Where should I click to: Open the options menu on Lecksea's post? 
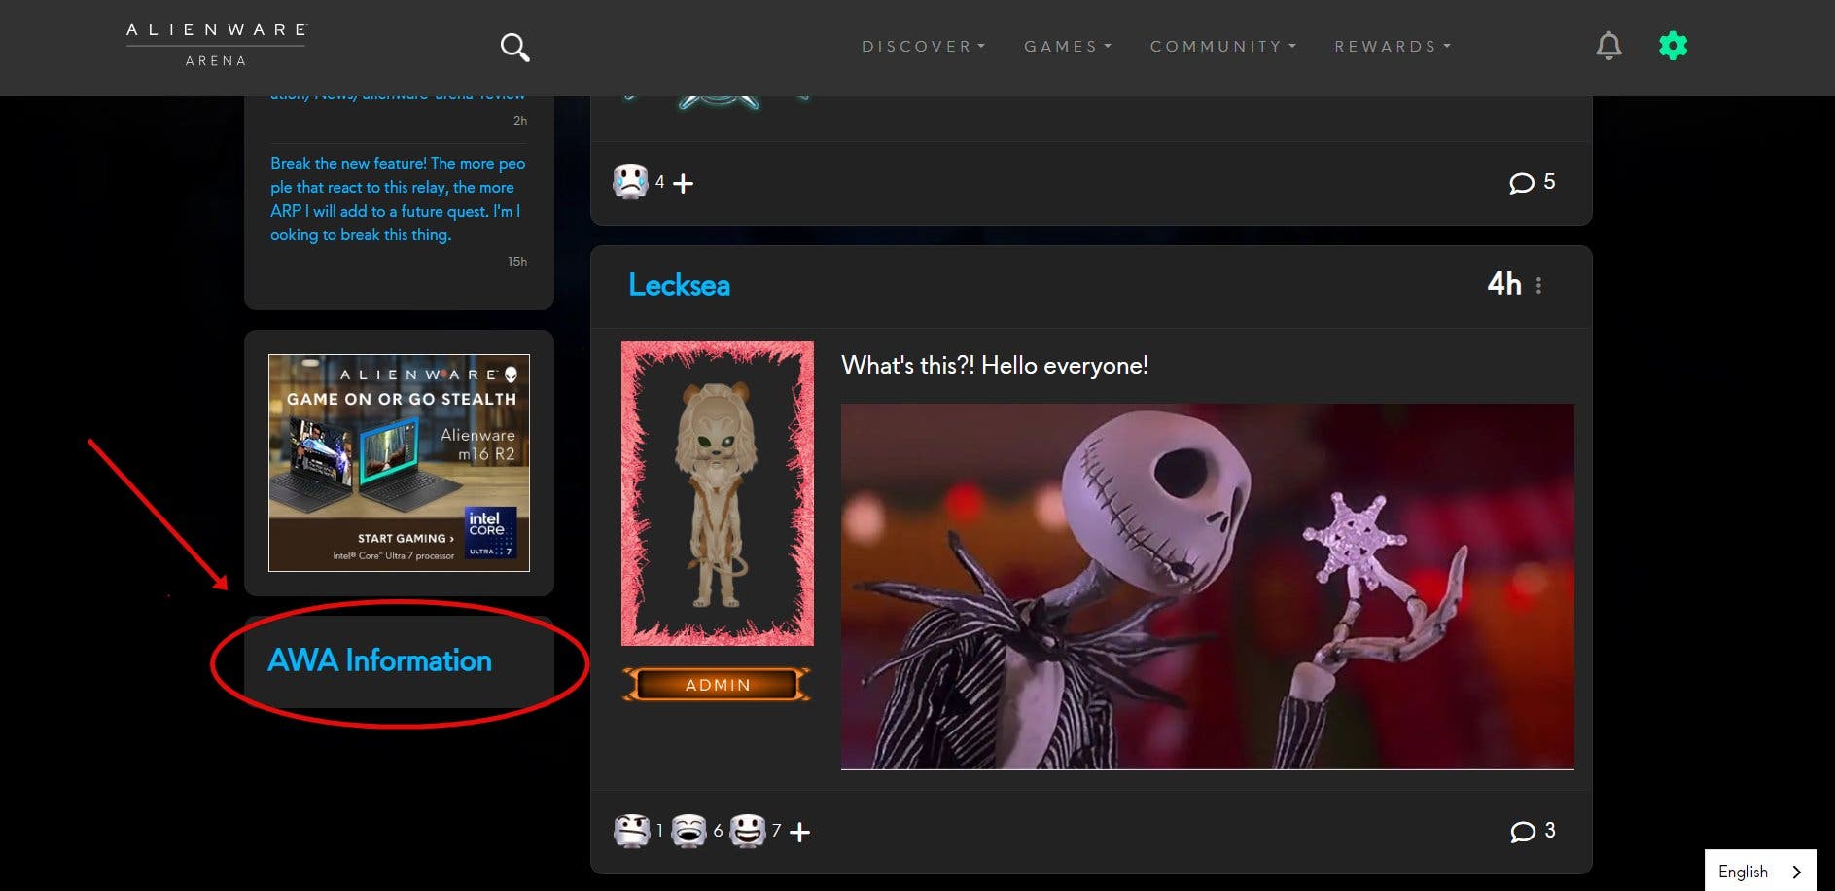click(1538, 285)
